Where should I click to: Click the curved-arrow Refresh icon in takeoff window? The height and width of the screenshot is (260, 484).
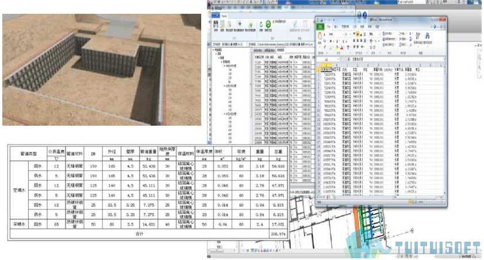tap(261, 26)
